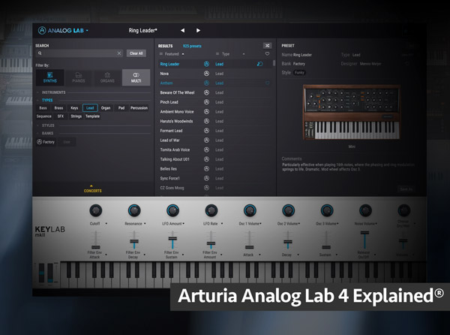The width and height of the screenshot is (450, 335).
Task: Select the Organs filter tab
Action: click(x=107, y=77)
